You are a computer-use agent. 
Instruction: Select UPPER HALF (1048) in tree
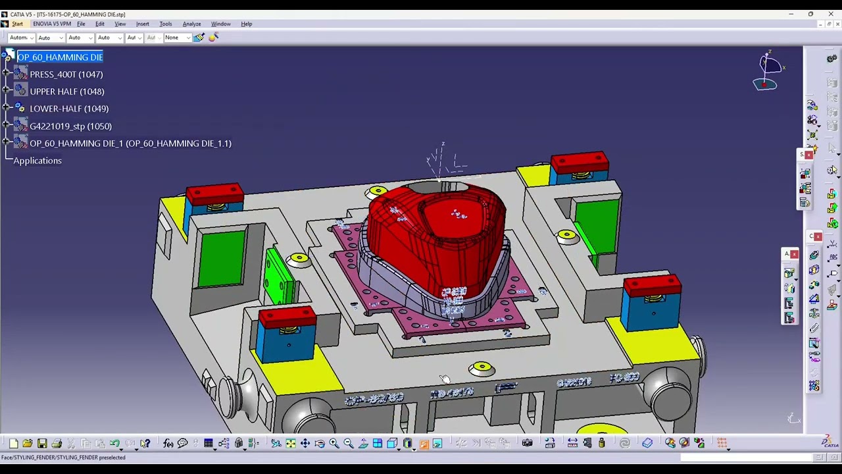point(66,92)
